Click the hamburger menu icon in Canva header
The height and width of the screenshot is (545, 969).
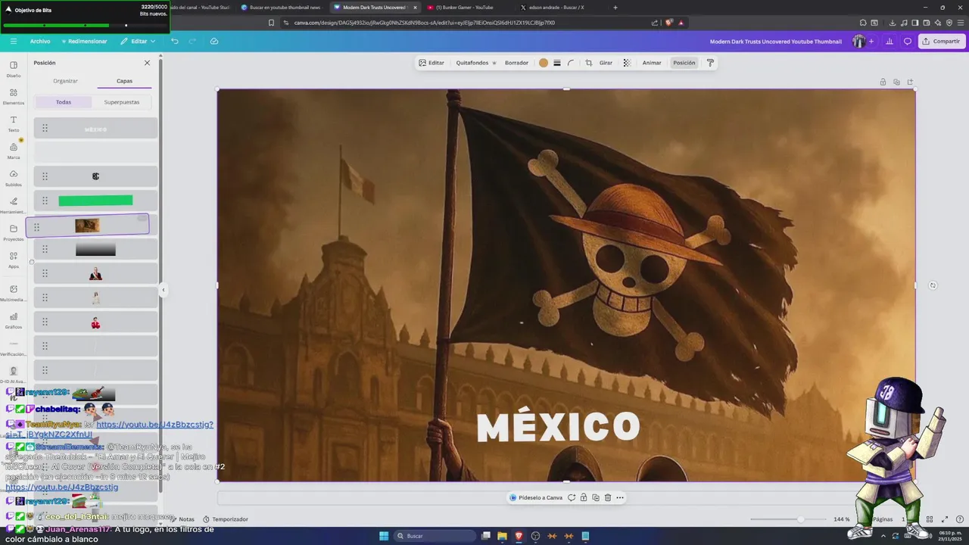(x=13, y=41)
